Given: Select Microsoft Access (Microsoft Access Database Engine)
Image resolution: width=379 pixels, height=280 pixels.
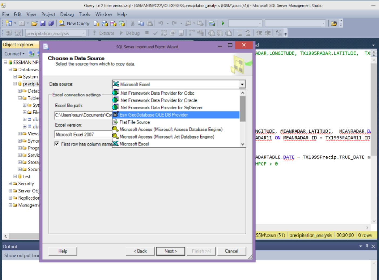Looking at the screenshot, I should (176, 129).
